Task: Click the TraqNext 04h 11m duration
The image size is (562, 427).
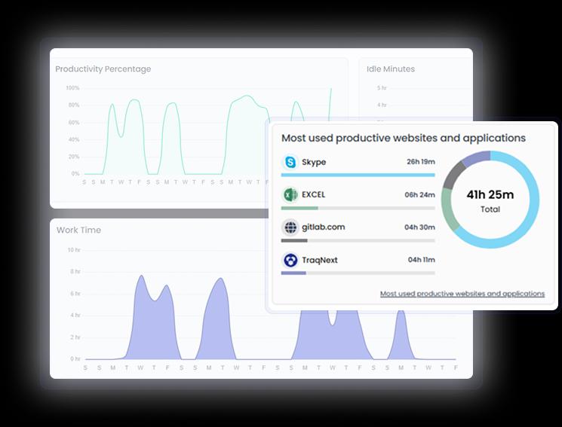Action: (421, 261)
